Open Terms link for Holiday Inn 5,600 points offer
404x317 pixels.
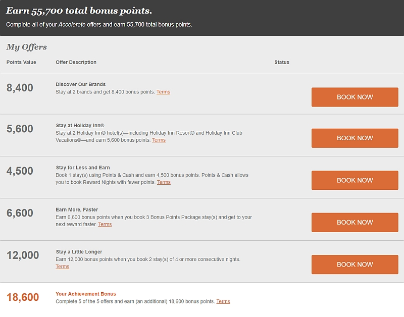159,140
